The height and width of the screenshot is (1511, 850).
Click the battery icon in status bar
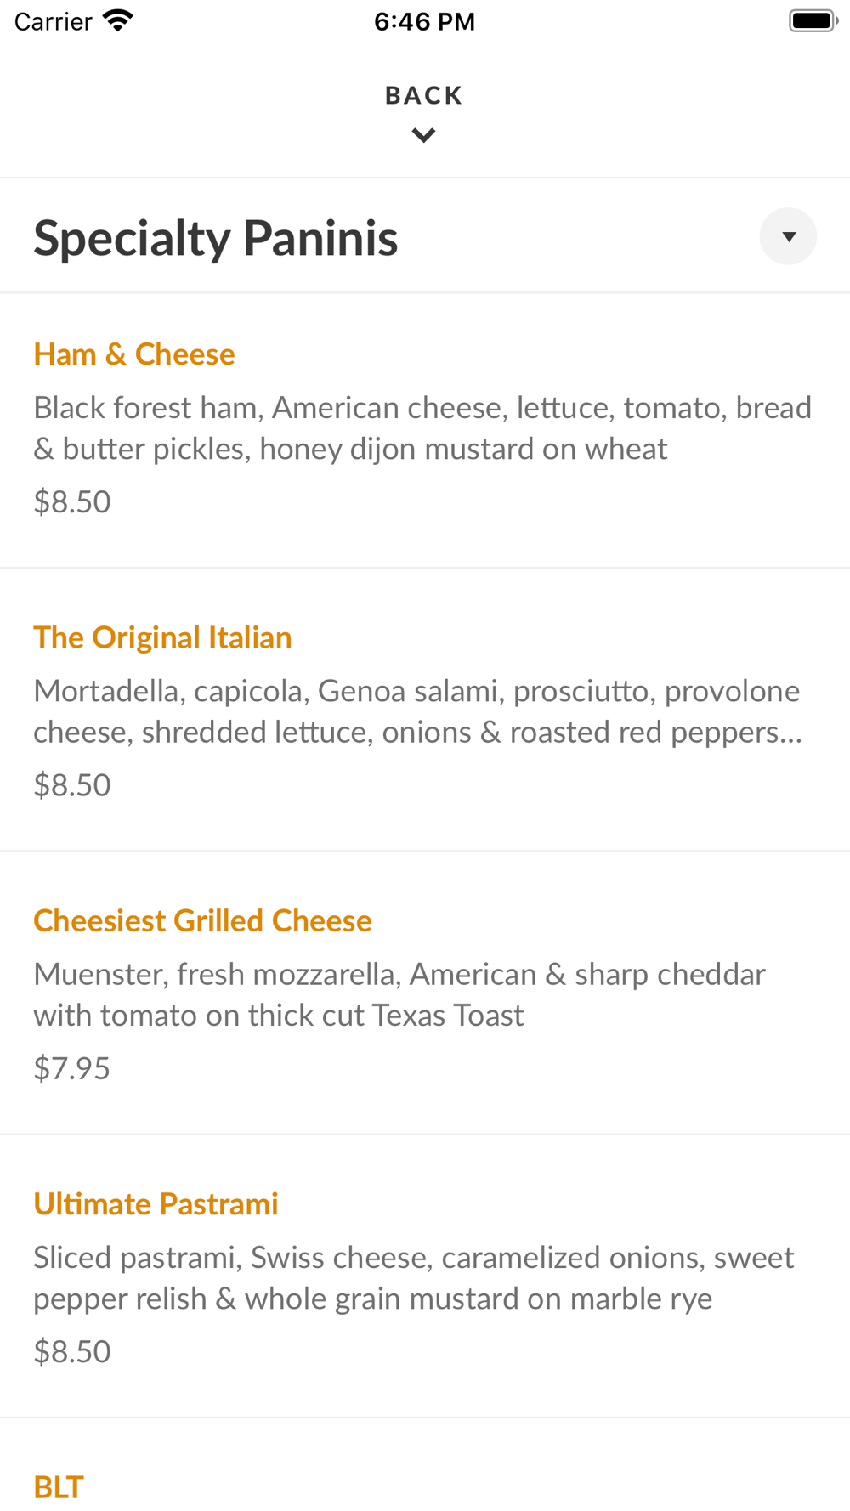(x=813, y=20)
